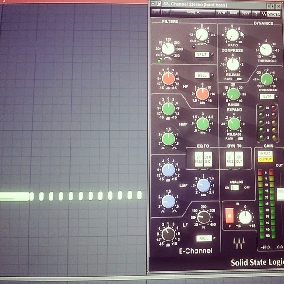Toggle the ANALOG on/off switch
The height and width of the screenshot is (284, 284).
(235, 188)
